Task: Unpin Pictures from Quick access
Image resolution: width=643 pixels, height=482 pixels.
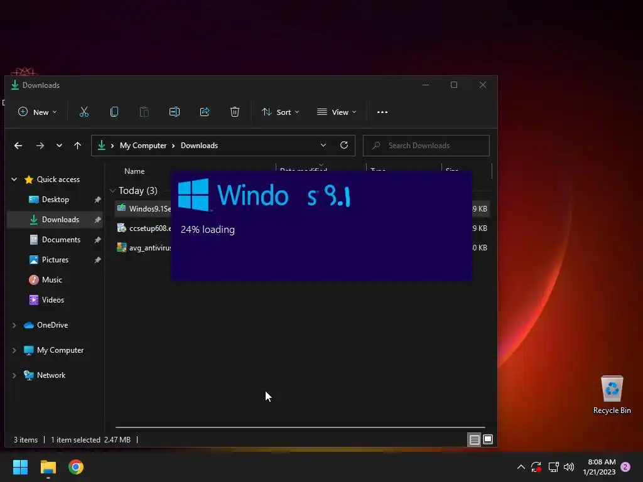Action: [97, 260]
